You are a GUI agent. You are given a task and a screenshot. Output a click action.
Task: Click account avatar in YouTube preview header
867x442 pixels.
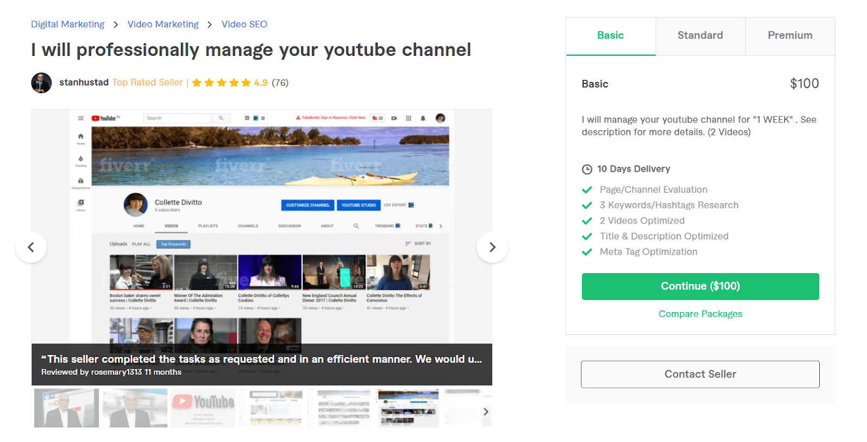441,118
